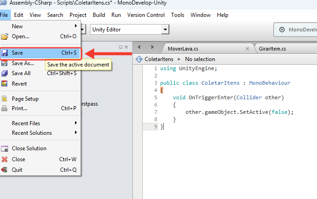
Task: Click line number 1 in the gutter
Action: click(x=156, y=68)
